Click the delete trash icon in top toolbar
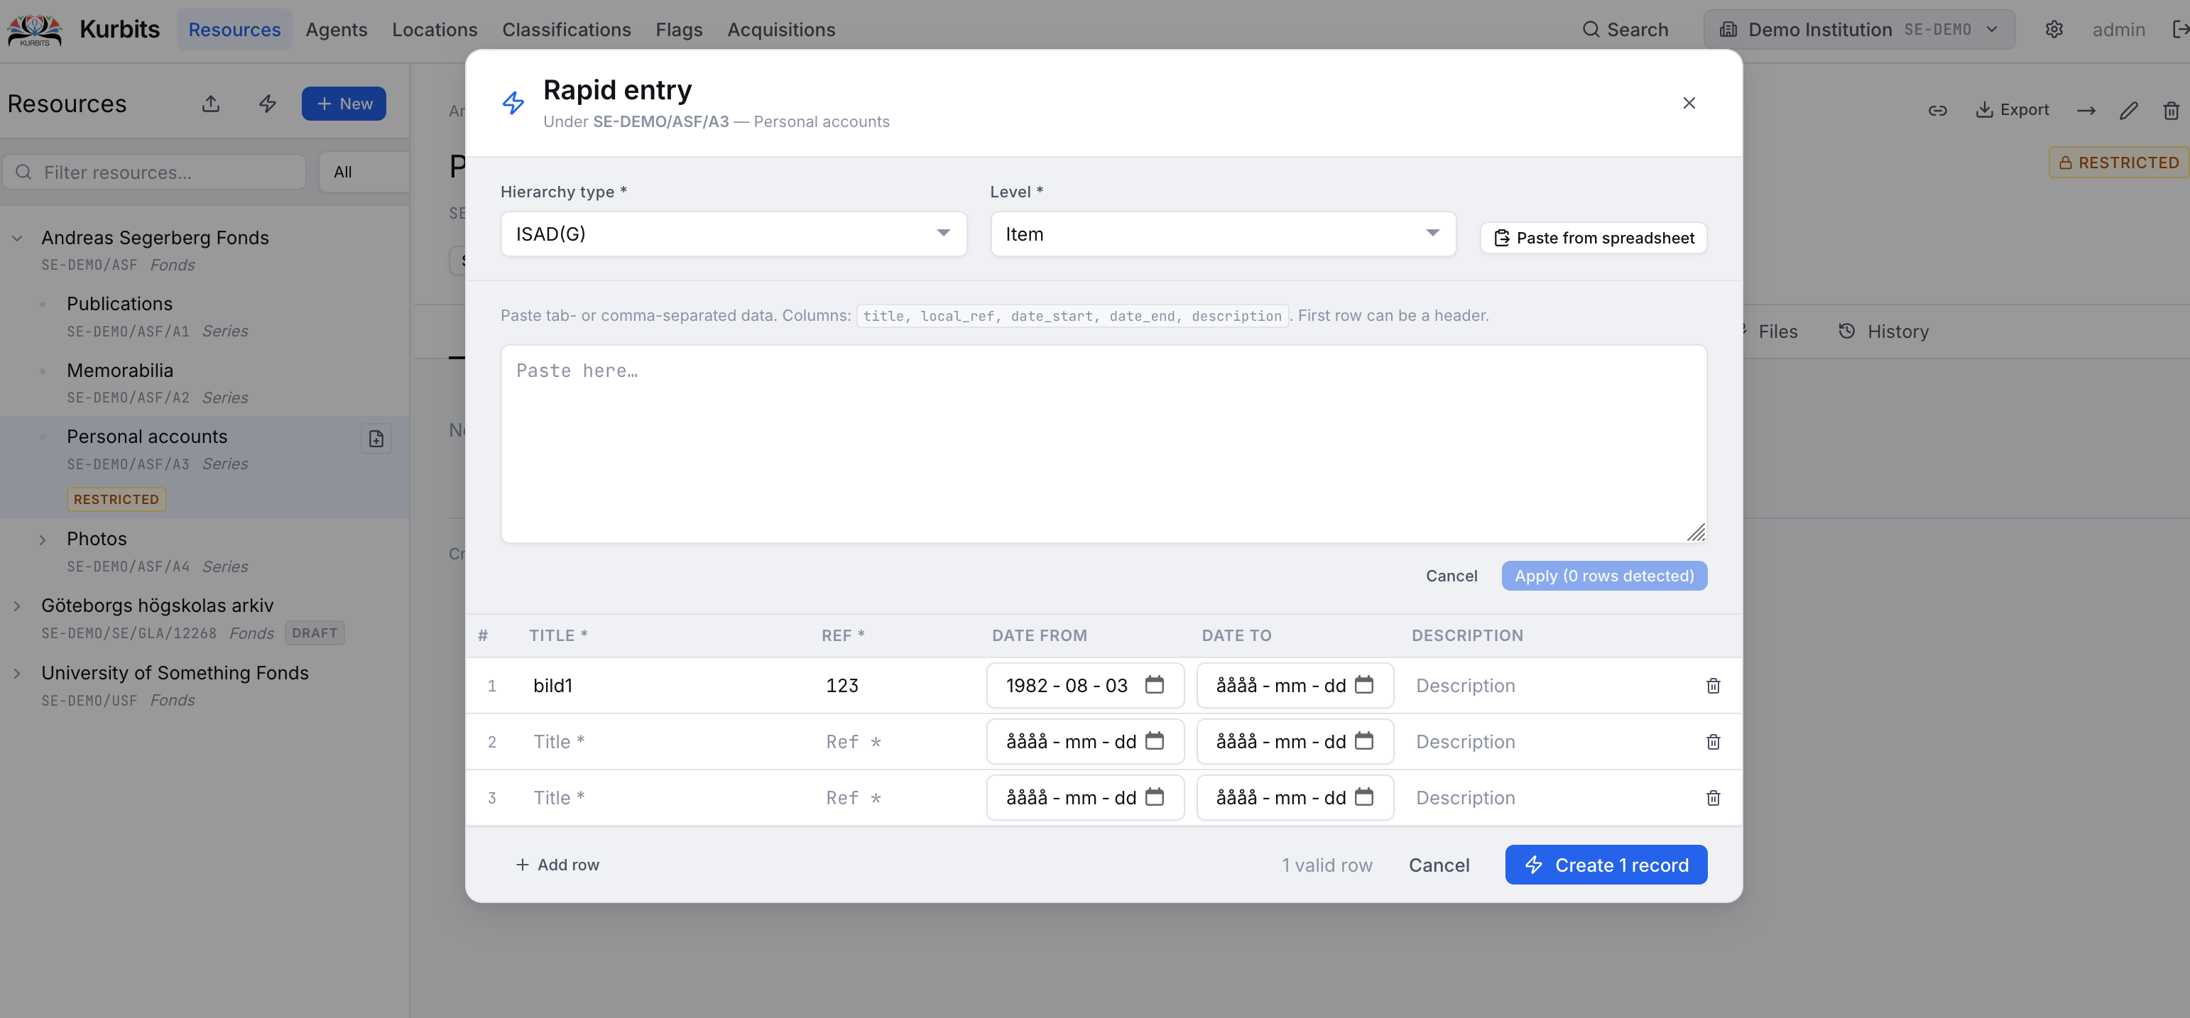This screenshot has height=1018, width=2190. (2172, 109)
